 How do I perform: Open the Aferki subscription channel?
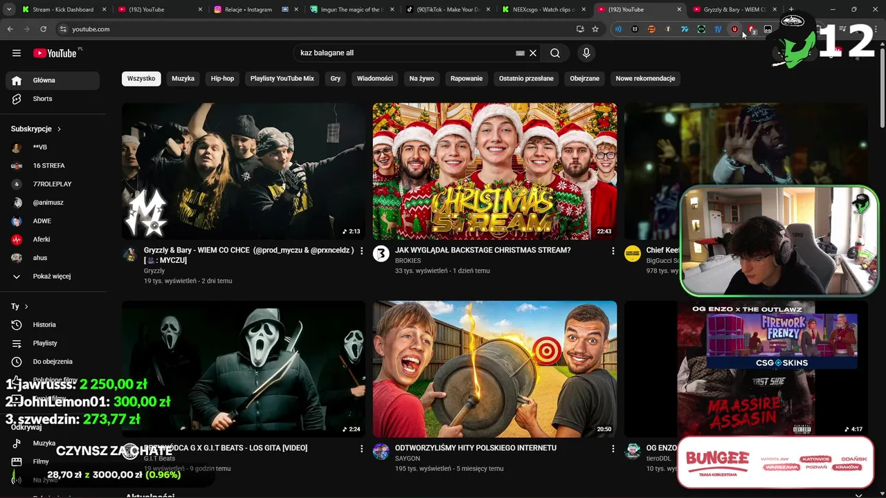pyautogui.click(x=53, y=239)
